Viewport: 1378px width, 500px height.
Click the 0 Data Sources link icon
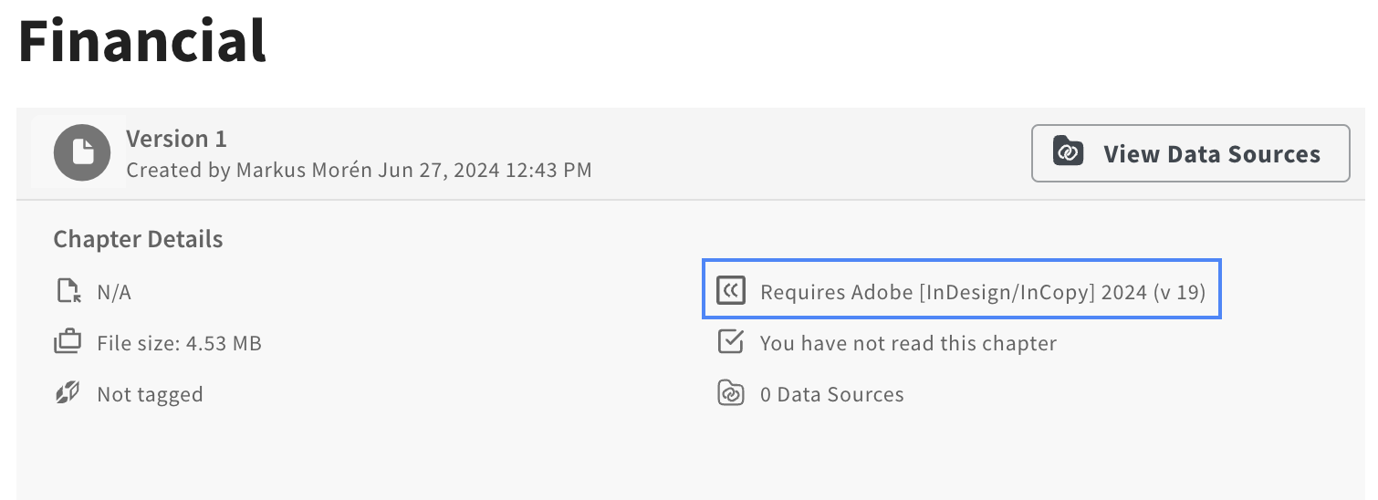coord(731,394)
